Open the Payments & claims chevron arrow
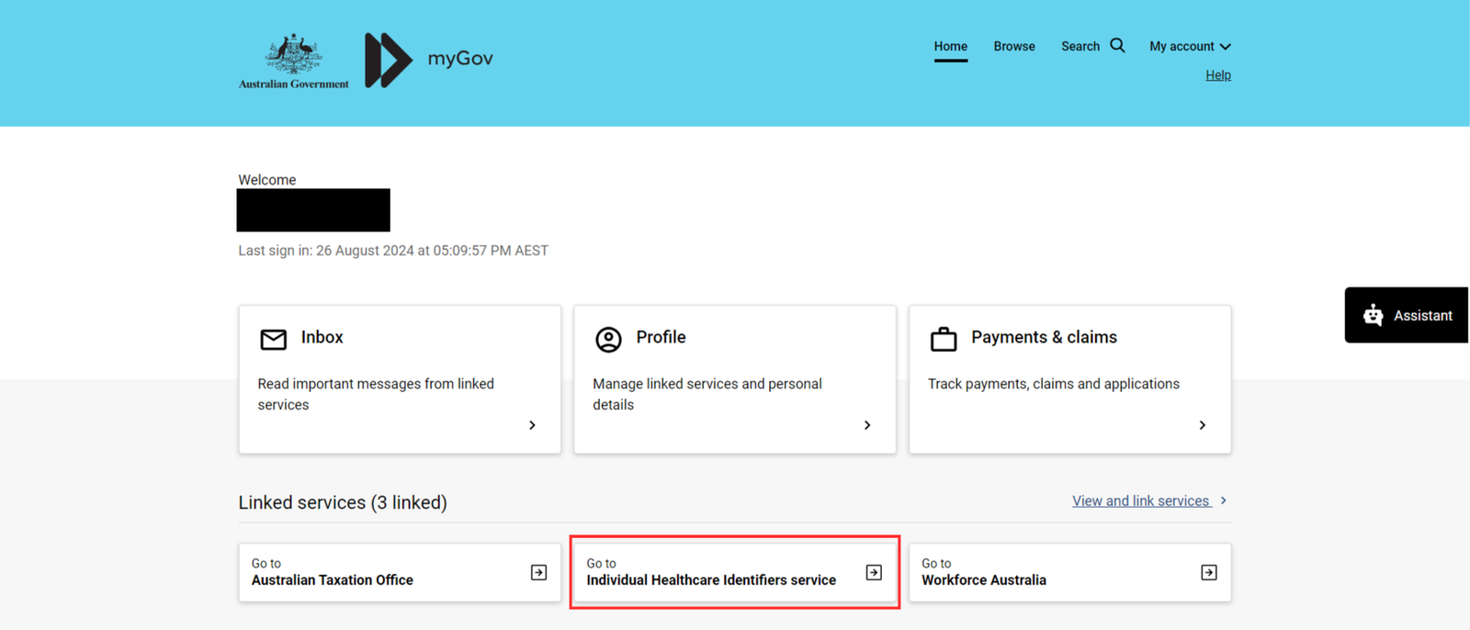This screenshot has height=630, width=1470. (x=1203, y=425)
